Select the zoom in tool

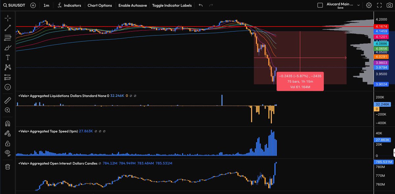8,110
